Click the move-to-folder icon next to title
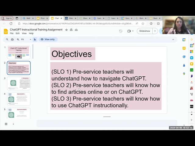Screen dimensions: 195x146 tap(71, 30)
